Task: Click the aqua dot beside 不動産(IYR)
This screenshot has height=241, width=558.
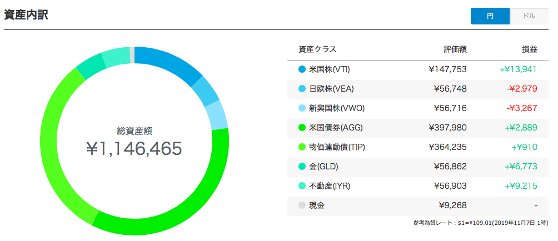Action: [x=302, y=186]
